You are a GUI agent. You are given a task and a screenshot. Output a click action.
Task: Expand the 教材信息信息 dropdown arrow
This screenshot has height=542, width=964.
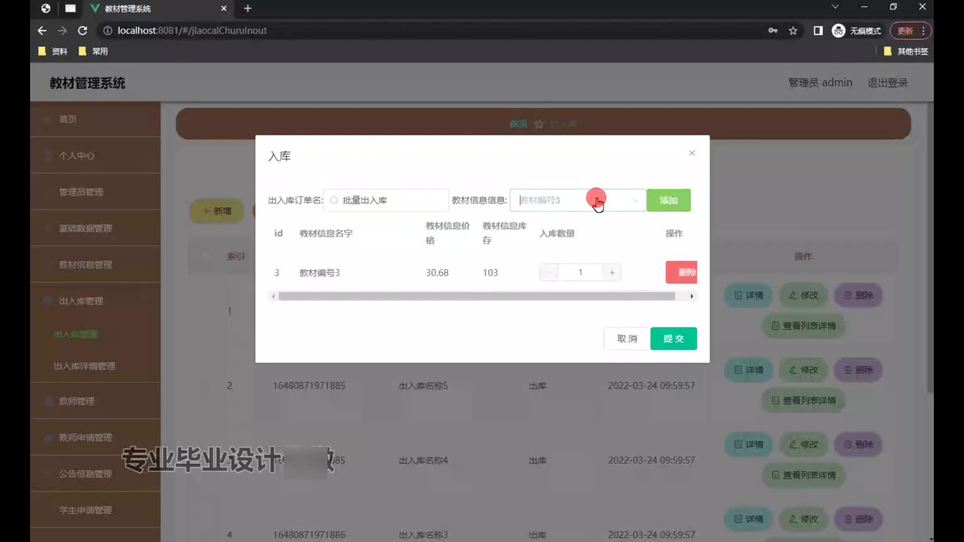(x=635, y=200)
